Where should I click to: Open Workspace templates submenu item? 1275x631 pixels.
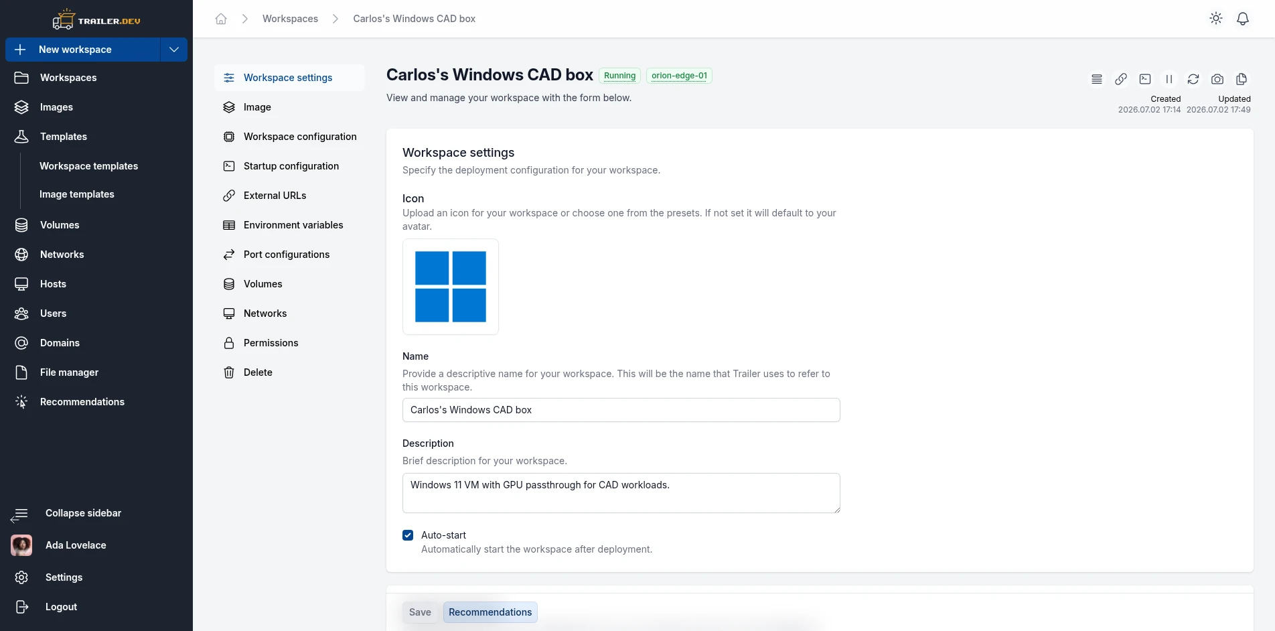88,166
